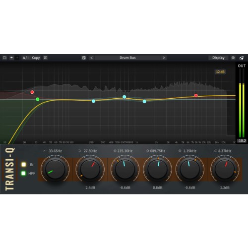
Task: Select the red low-shelf node near 27 Hz
Action: pos(32,92)
